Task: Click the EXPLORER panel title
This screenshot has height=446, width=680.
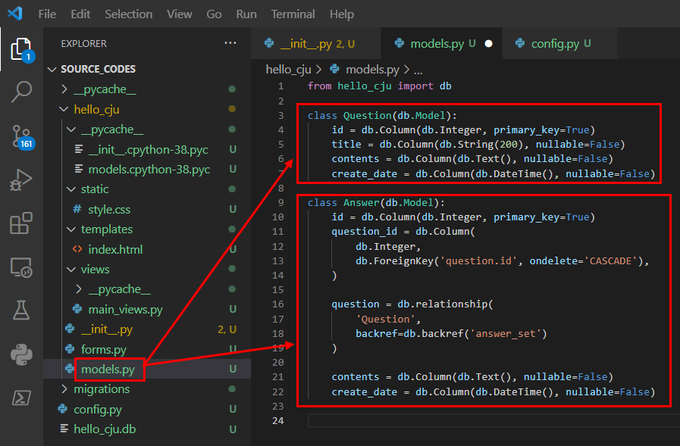Action: click(83, 44)
